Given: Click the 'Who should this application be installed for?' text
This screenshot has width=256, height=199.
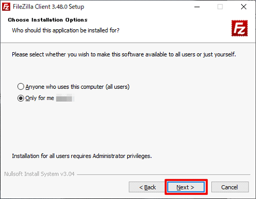Looking at the screenshot, I should pyautogui.click(x=65, y=30).
